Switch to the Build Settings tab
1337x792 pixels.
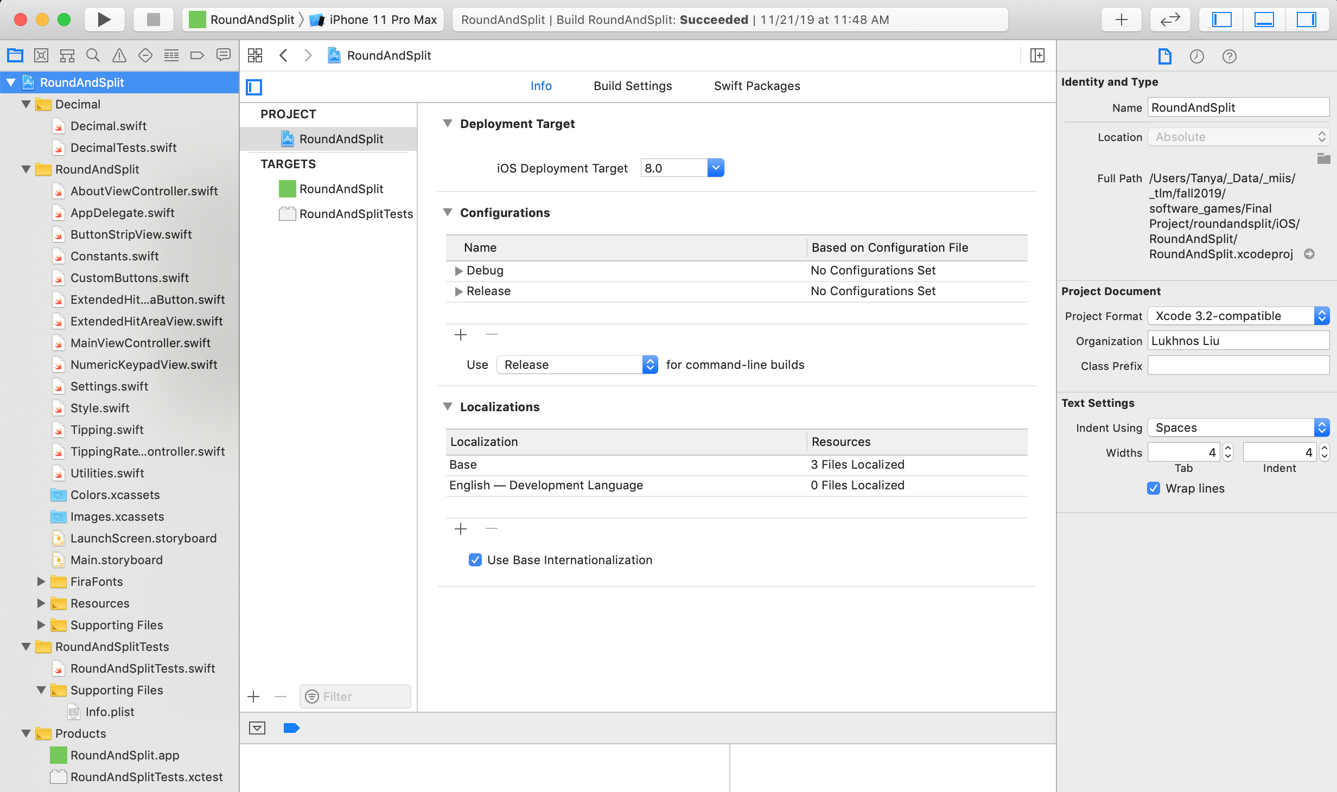point(633,86)
